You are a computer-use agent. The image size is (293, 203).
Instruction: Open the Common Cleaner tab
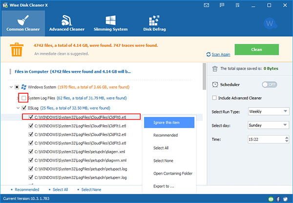[x=23, y=23]
